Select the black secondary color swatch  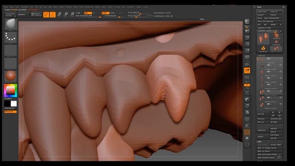7,104
